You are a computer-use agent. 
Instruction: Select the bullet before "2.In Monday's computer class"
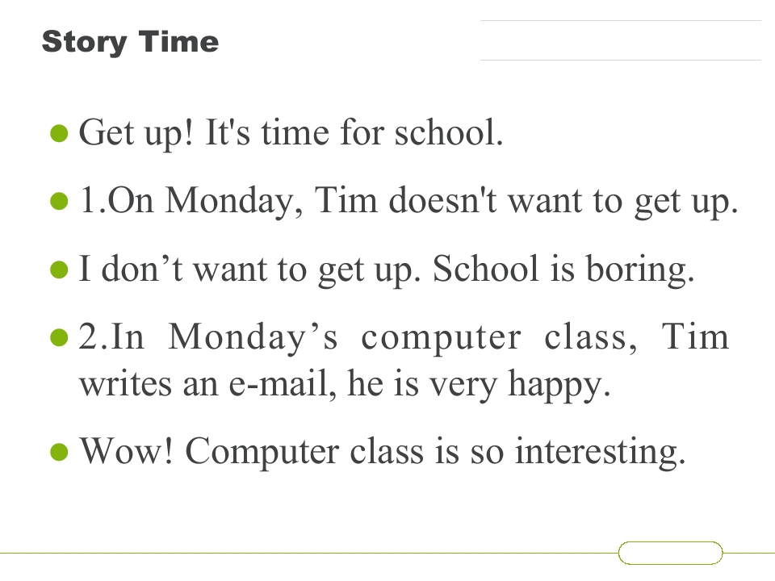tap(59, 338)
